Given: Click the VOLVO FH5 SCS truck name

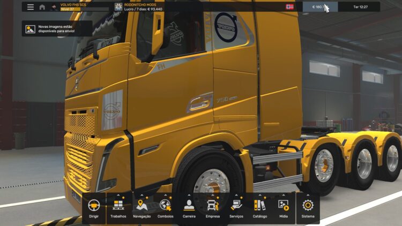Looking at the screenshot, I should [x=73, y=5].
